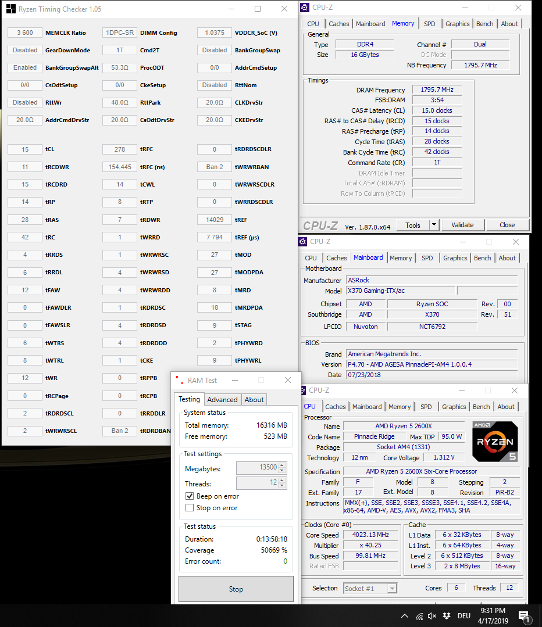Screen dimensions: 542x627
Task: Click the GearDownMode Disabled value
Action: (x=25, y=50)
